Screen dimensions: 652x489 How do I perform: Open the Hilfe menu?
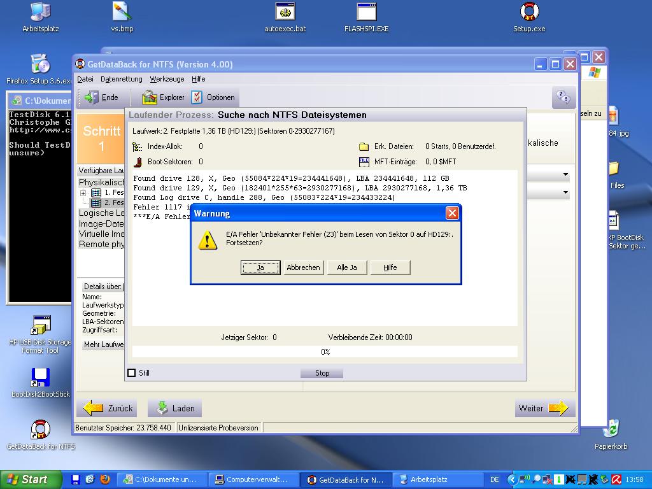pos(199,79)
